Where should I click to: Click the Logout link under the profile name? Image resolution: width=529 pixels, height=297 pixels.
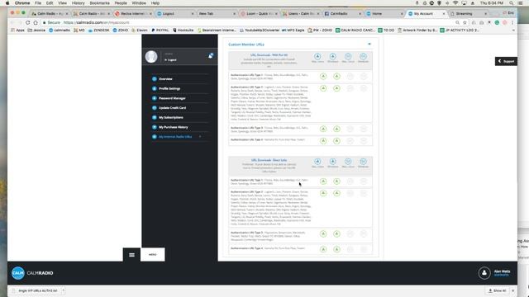[x=171, y=60]
